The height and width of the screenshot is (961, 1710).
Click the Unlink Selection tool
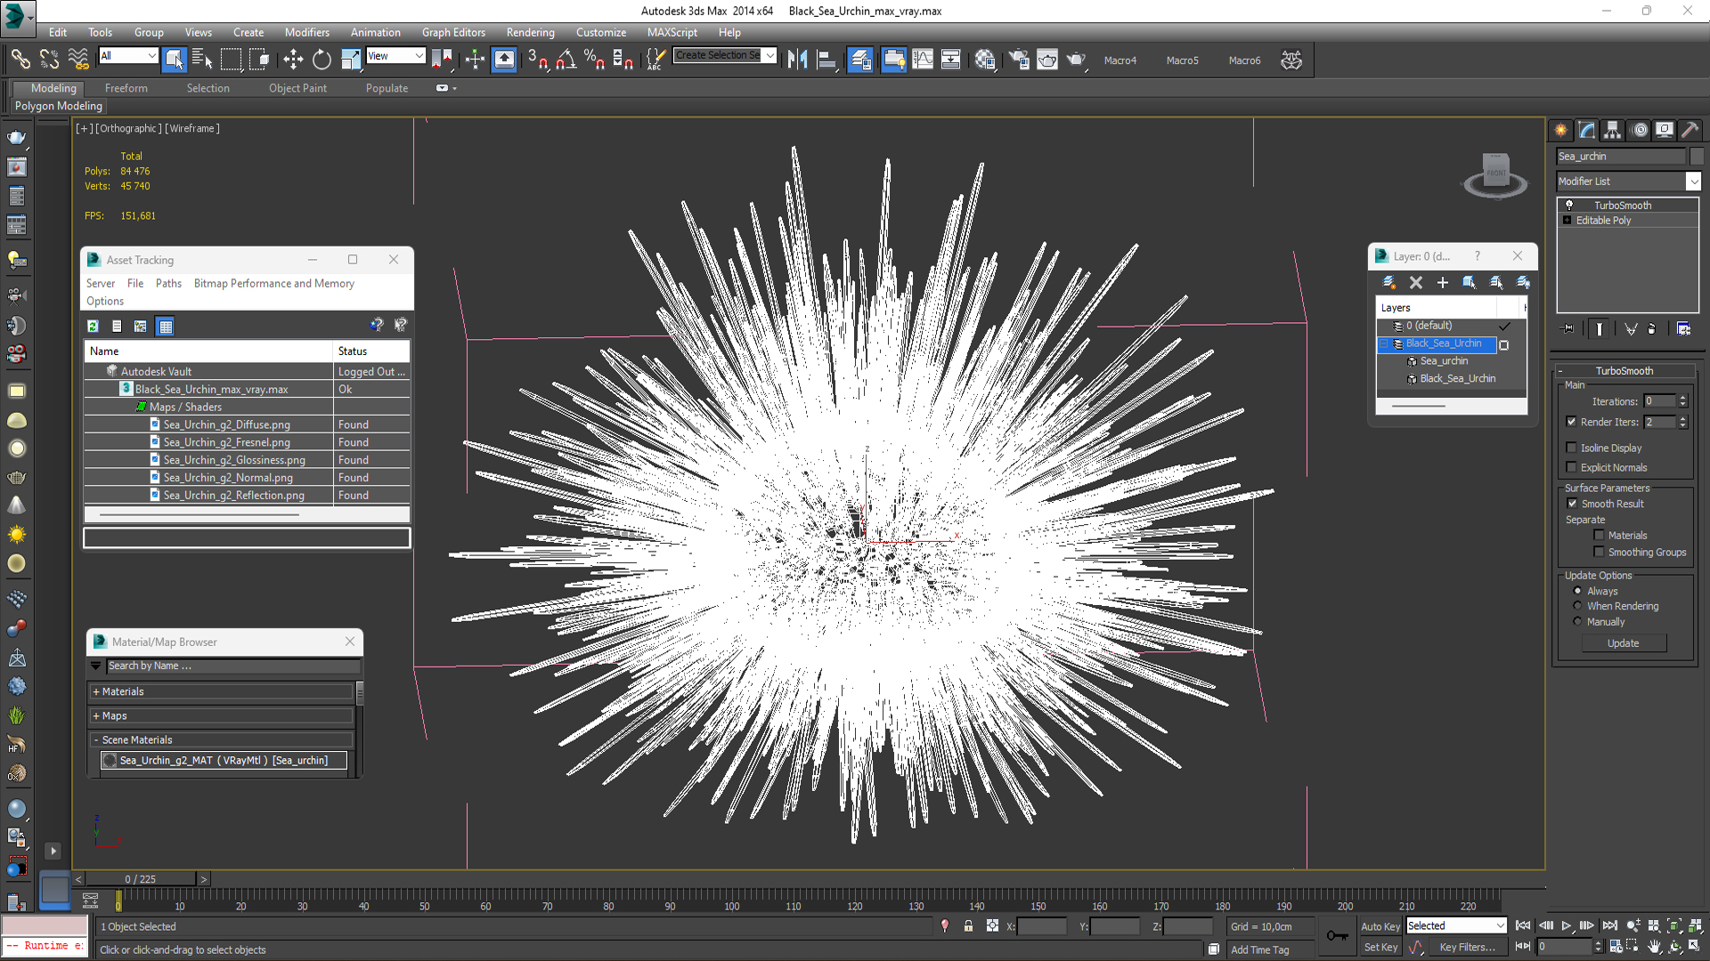(x=49, y=60)
